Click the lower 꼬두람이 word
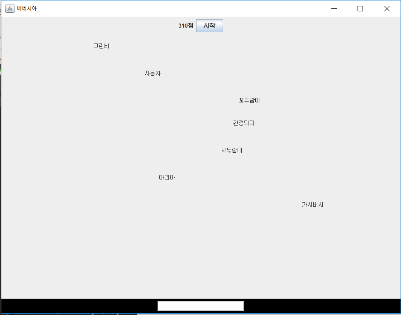 pos(231,150)
